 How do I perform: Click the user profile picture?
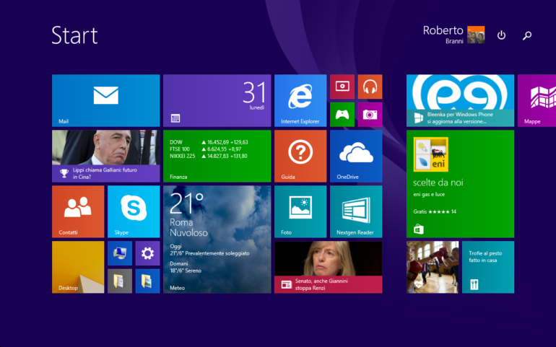pyautogui.click(x=476, y=35)
